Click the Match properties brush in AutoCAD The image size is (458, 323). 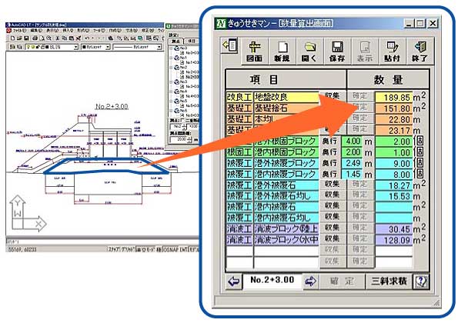(x=79, y=38)
